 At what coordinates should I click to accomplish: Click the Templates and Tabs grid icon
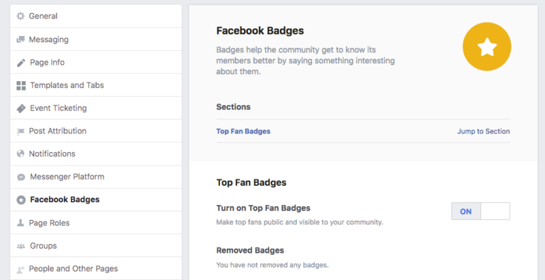click(x=21, y=85)
